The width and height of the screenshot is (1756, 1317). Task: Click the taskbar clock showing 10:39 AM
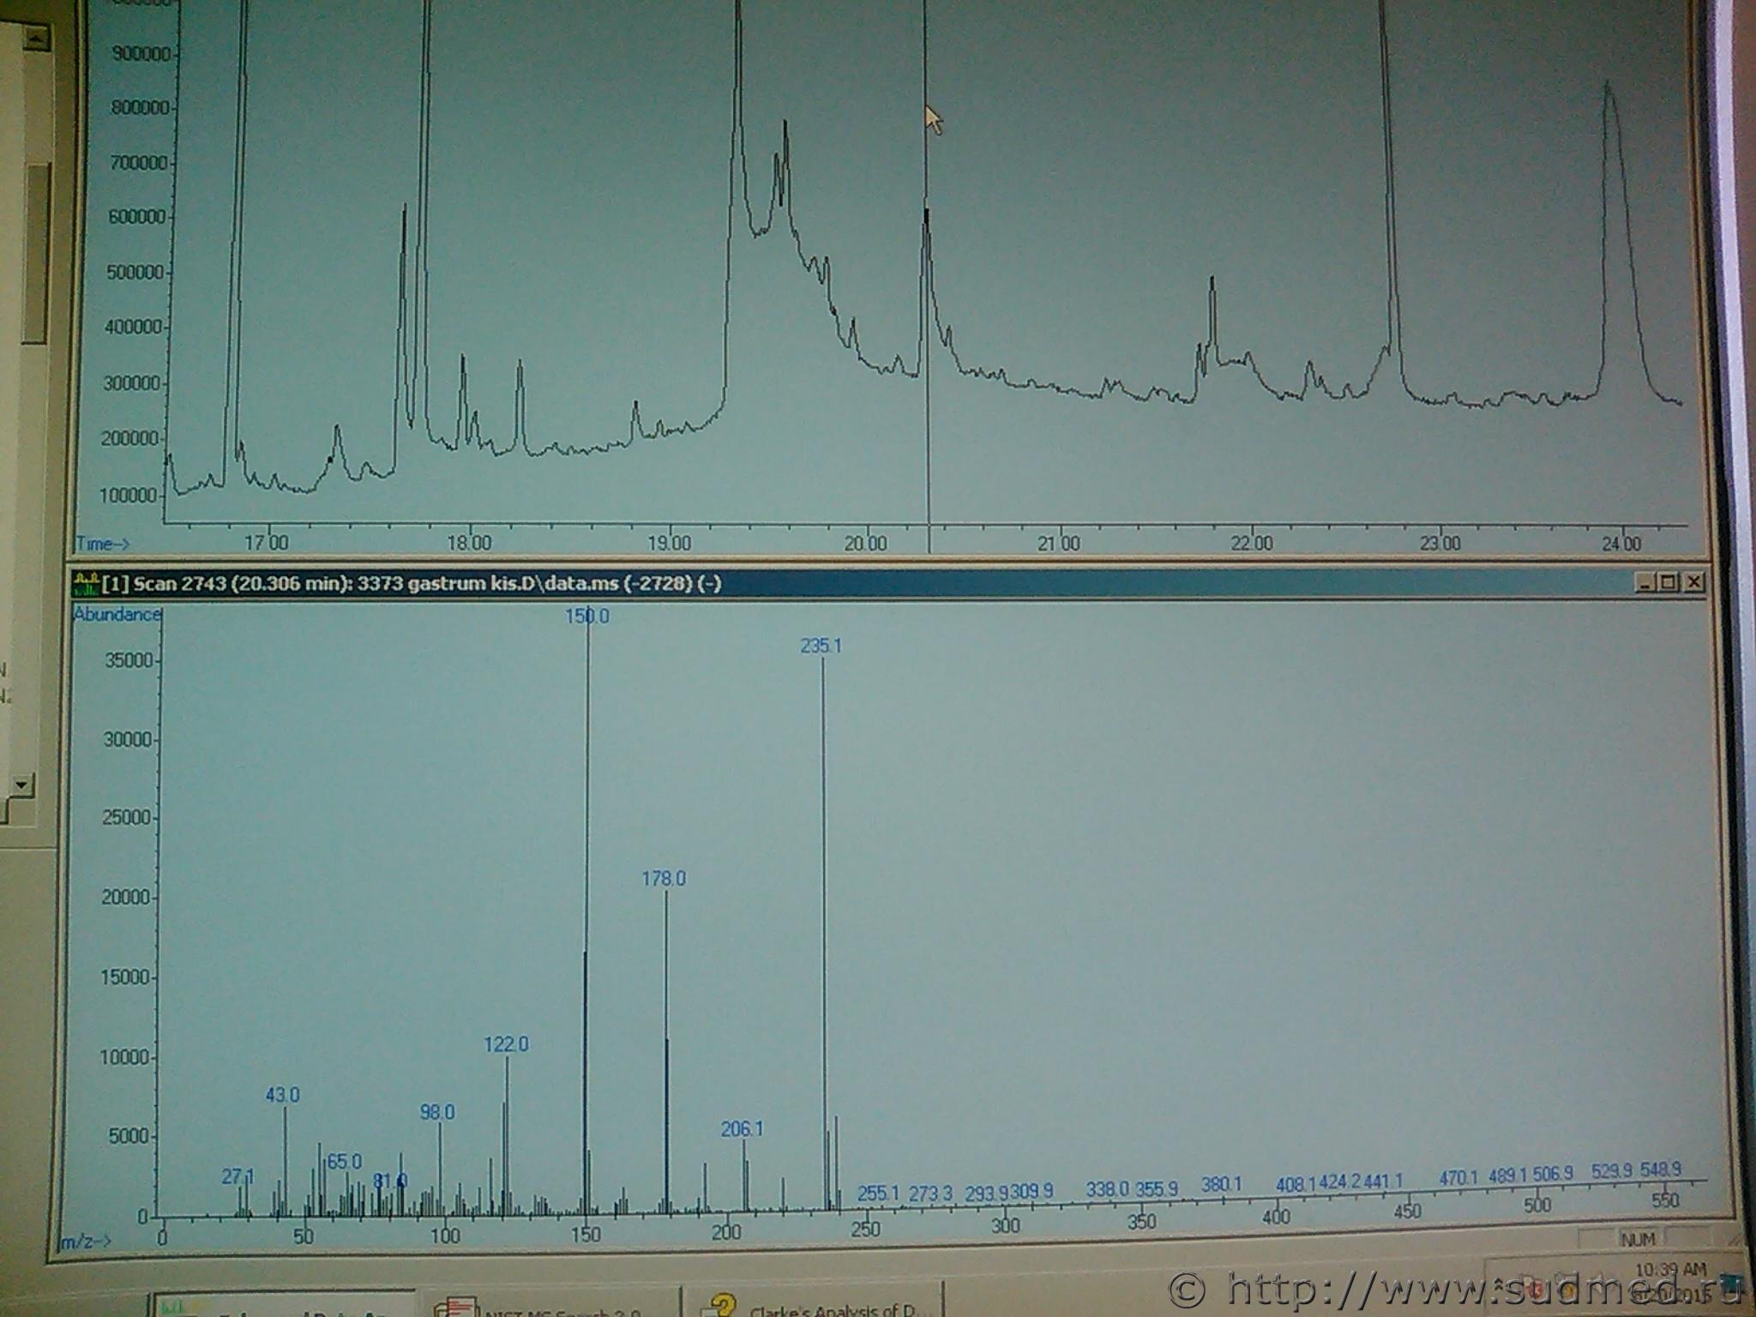[1670, 1269]
